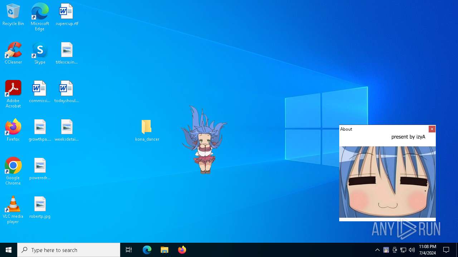Screen dimensions: 458x257
Task: Select the Adobe Acrobat desktop shortcut
Action: (13, 94)
